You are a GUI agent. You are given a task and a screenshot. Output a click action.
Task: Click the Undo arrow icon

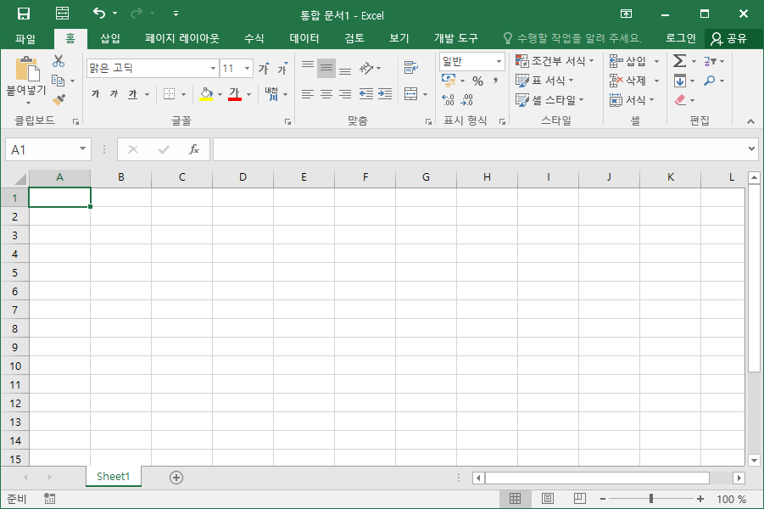pyautogui.click(x=99, y=14)
